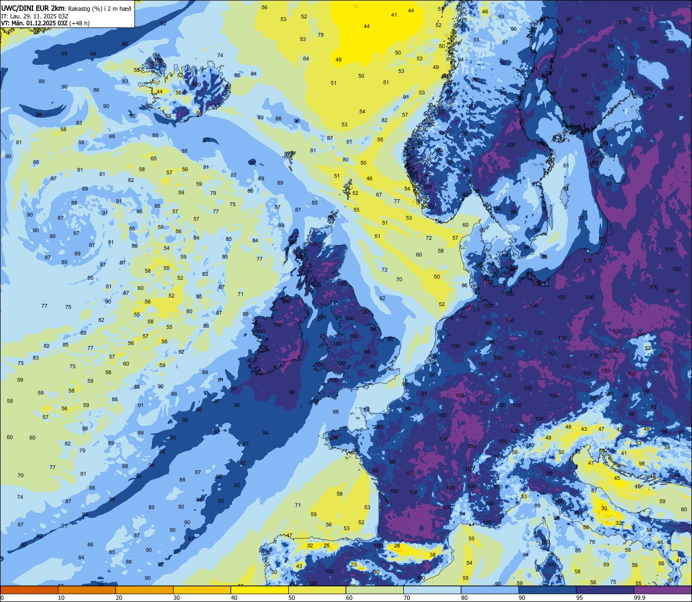Click the 'Rakastig (%) í 2 m hæð' label
Viewport: 692px width, 602px height.
click(99, 8)
